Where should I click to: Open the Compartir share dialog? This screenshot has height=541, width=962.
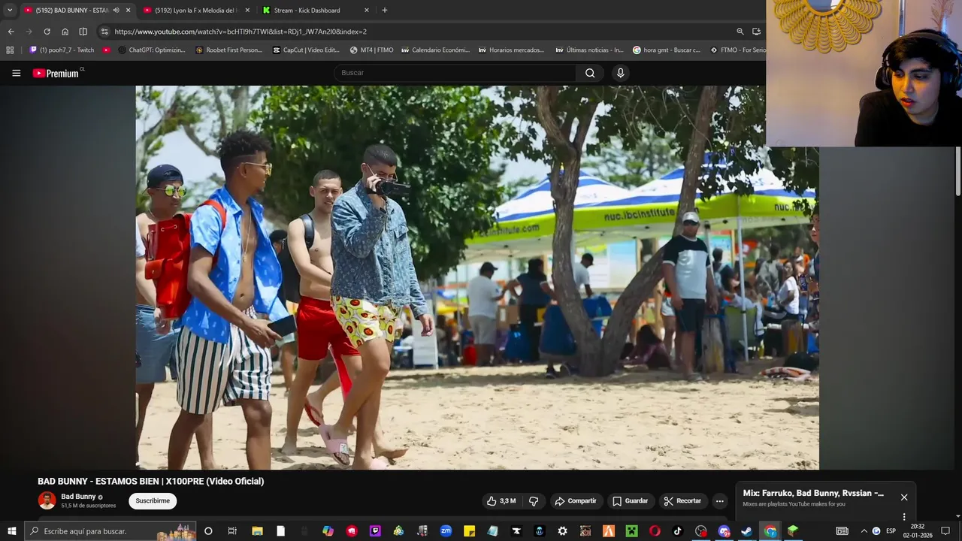point(575,501)
